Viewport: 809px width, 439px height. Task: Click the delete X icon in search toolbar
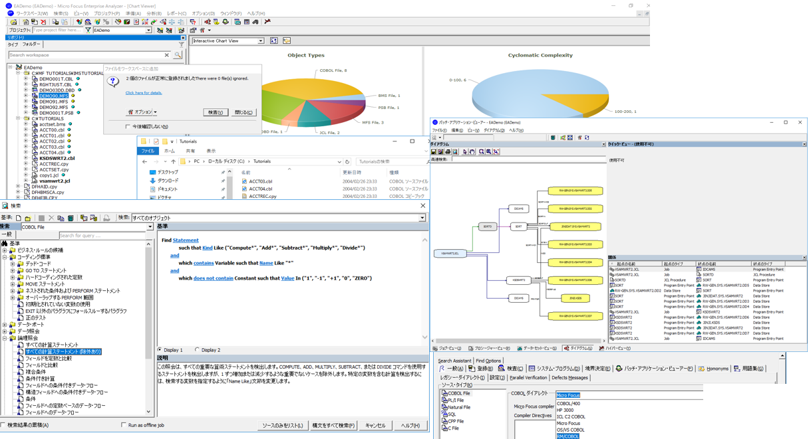(x=51, y=218)
